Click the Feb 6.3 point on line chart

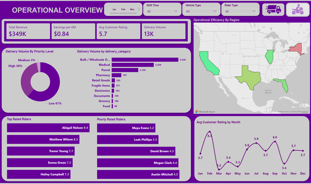[x=210, y=132]
